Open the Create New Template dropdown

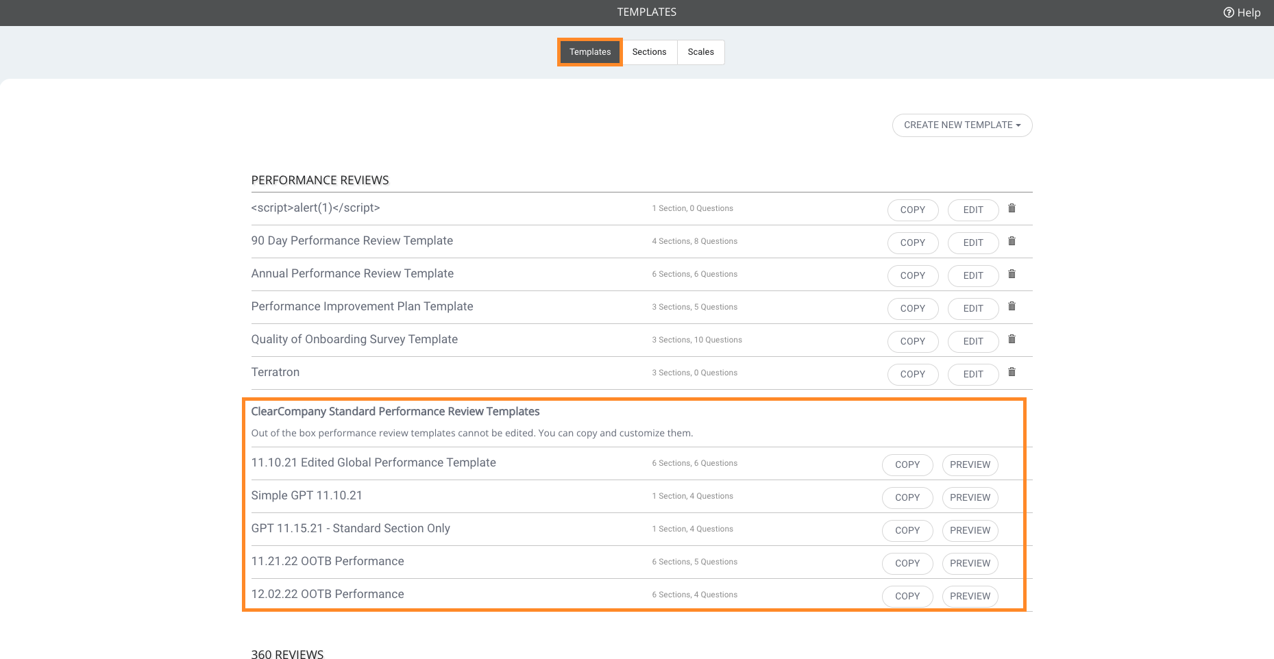click(x=962, y=125)
